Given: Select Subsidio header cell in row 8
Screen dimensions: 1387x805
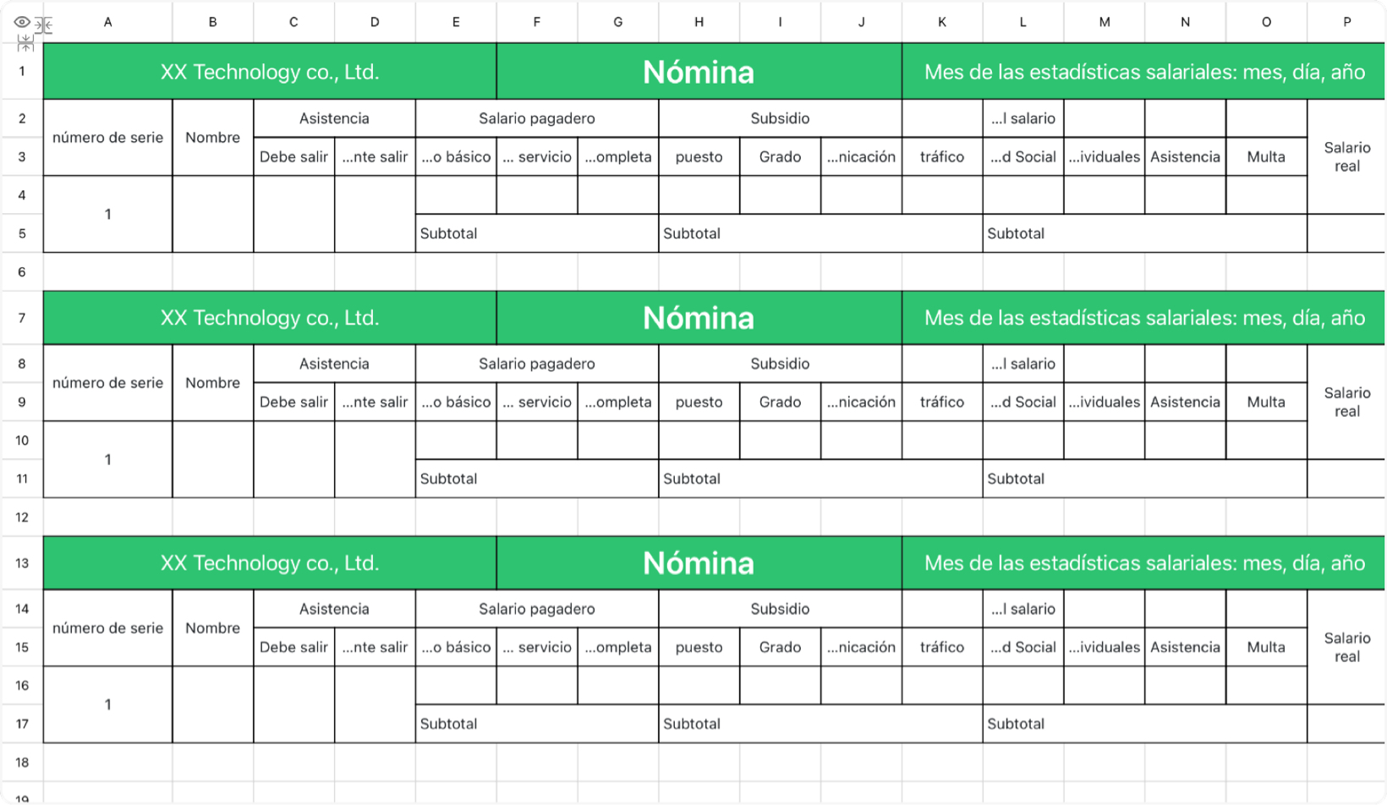Looking at the screenshot, I should pyautogui.click(x=780, y=364).
